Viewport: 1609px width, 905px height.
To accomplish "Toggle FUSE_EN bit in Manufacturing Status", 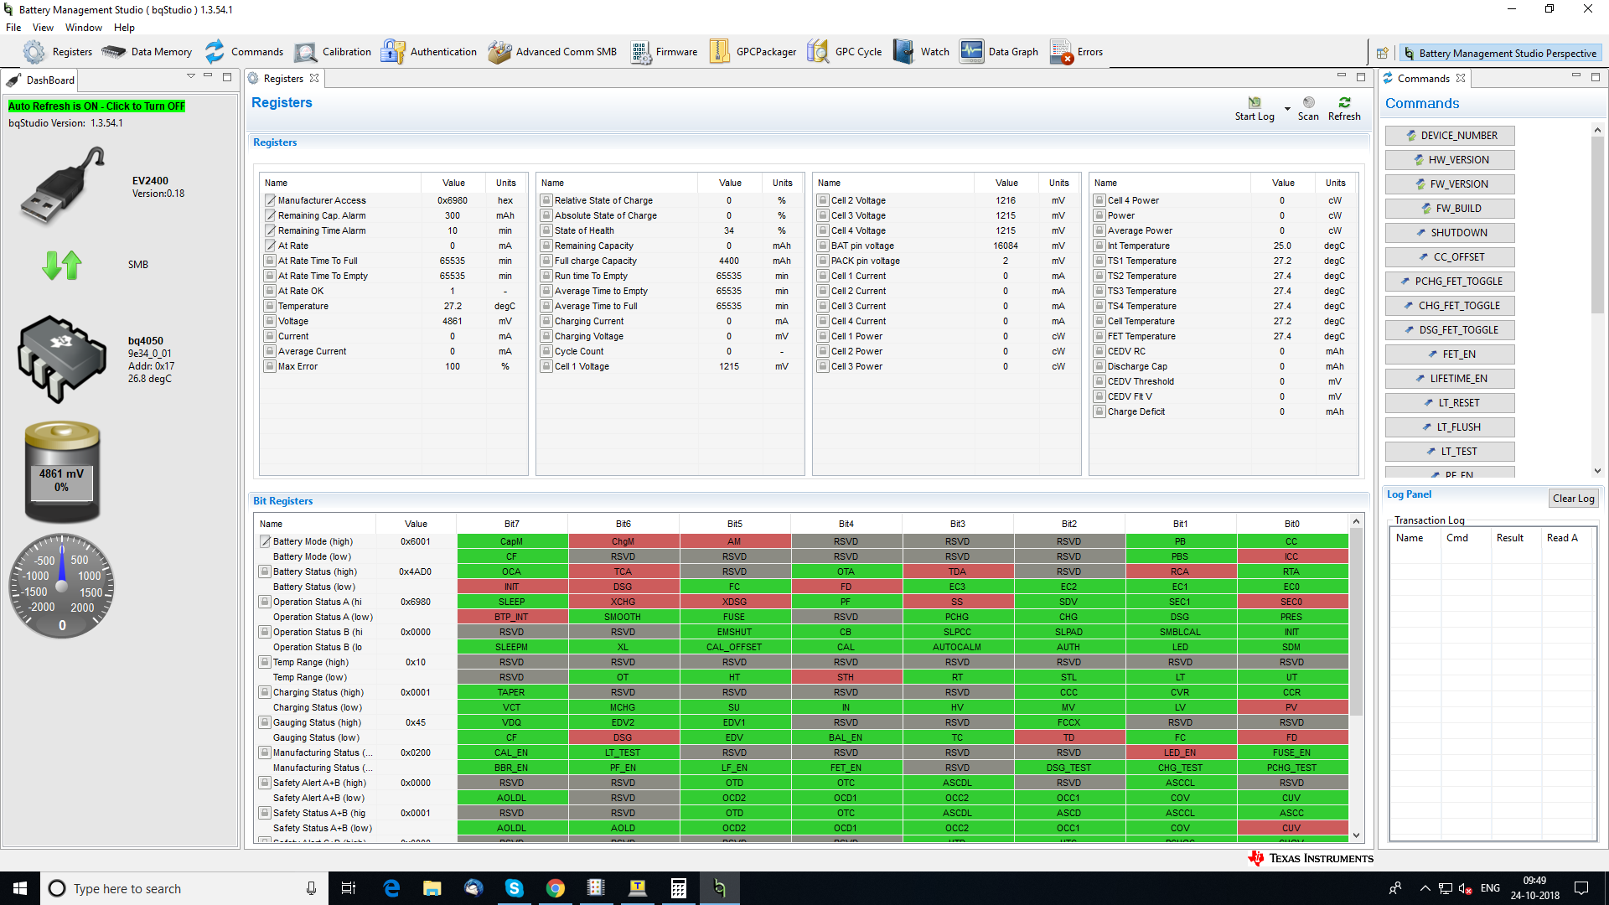I will (x=1291, y=752).
